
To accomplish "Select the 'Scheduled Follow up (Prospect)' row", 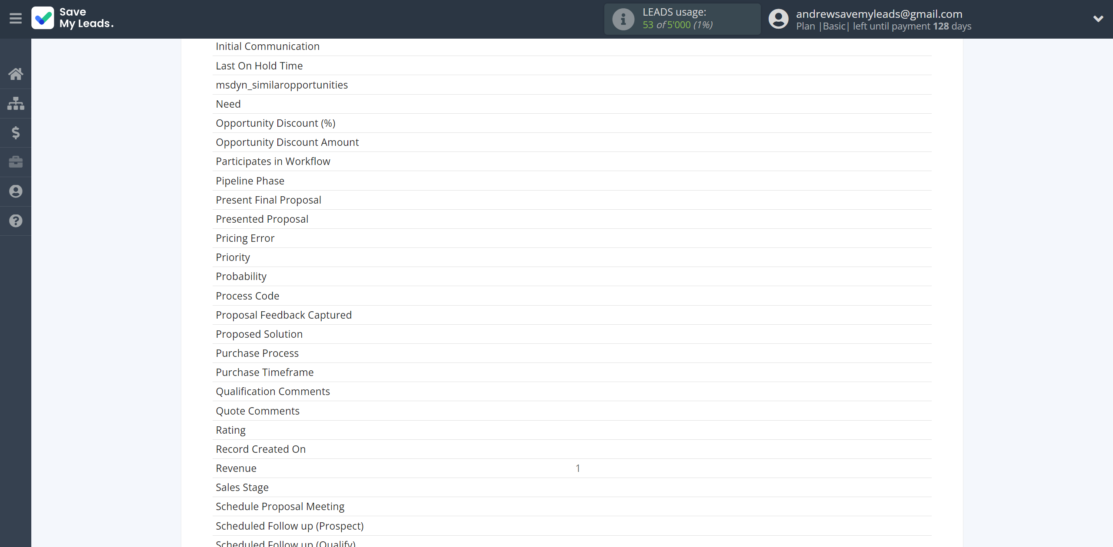I will point(572,526).
